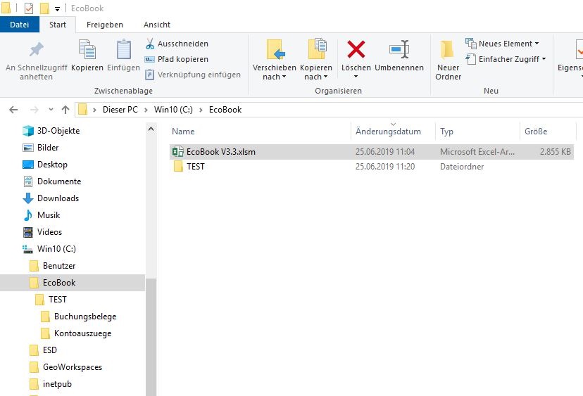Sort files by Änderungsdatum column header
Image resolution: width=583 pixels, height=396 pixels.
pyautogui.click(x=388, y=132)
